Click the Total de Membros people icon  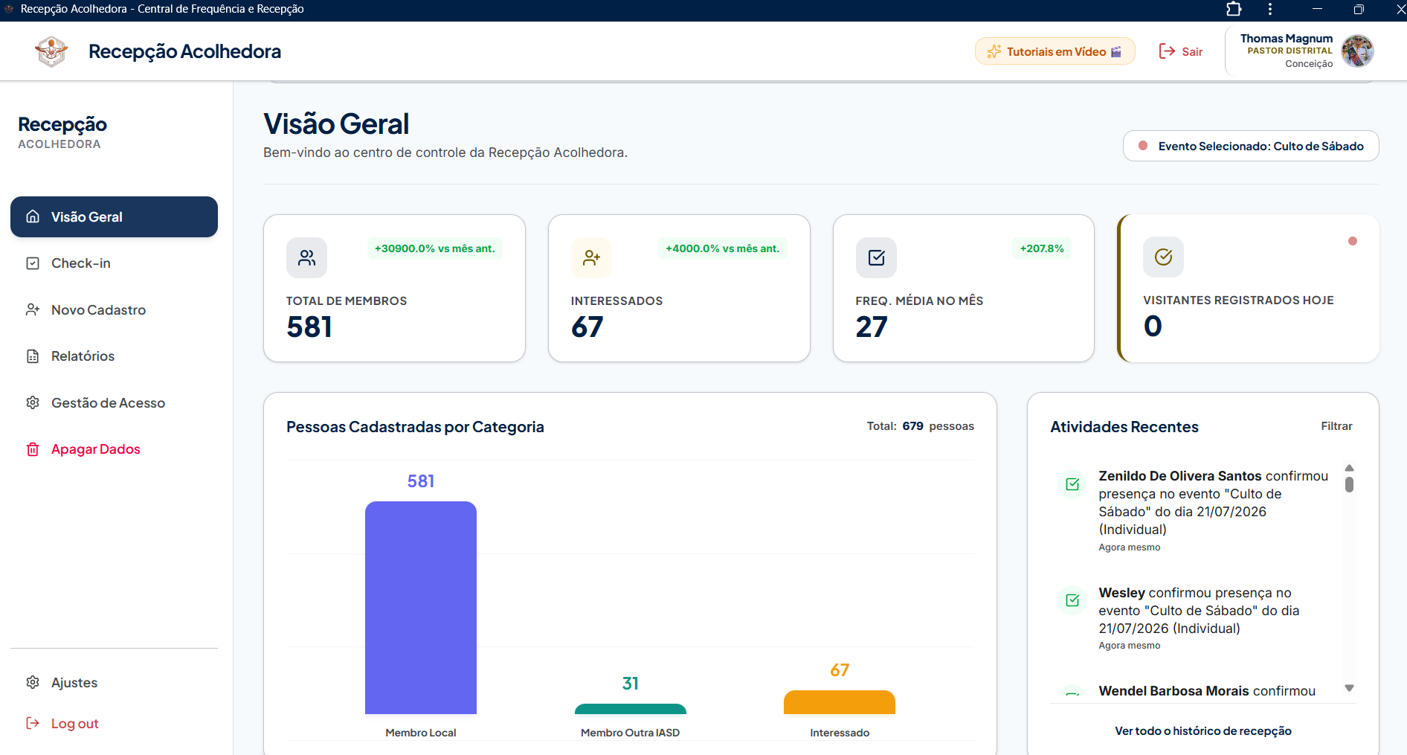[306, 257]
